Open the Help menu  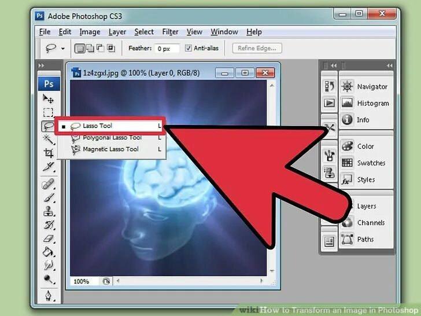coord(254,32)
